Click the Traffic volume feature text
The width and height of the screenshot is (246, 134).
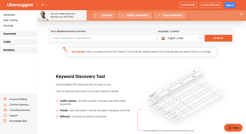point(93,102)
